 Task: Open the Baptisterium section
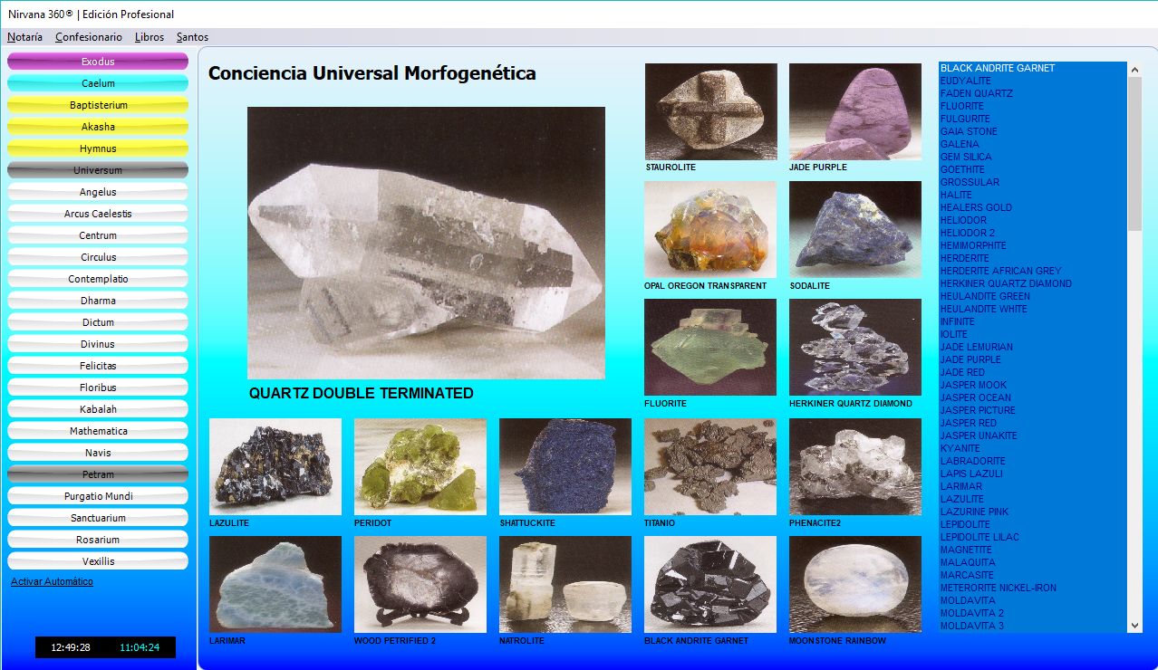pos(98,105)
